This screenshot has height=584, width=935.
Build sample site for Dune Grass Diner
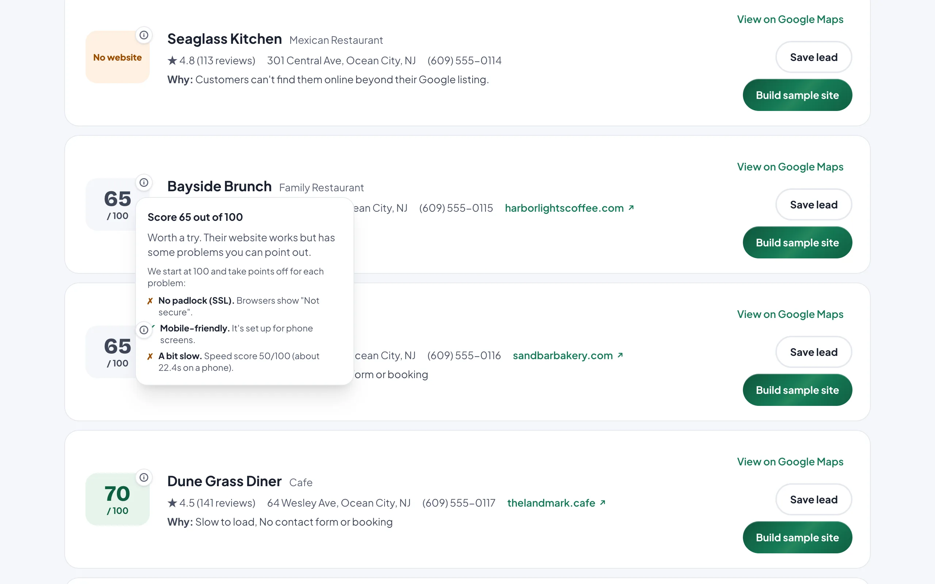pos(797,538)
